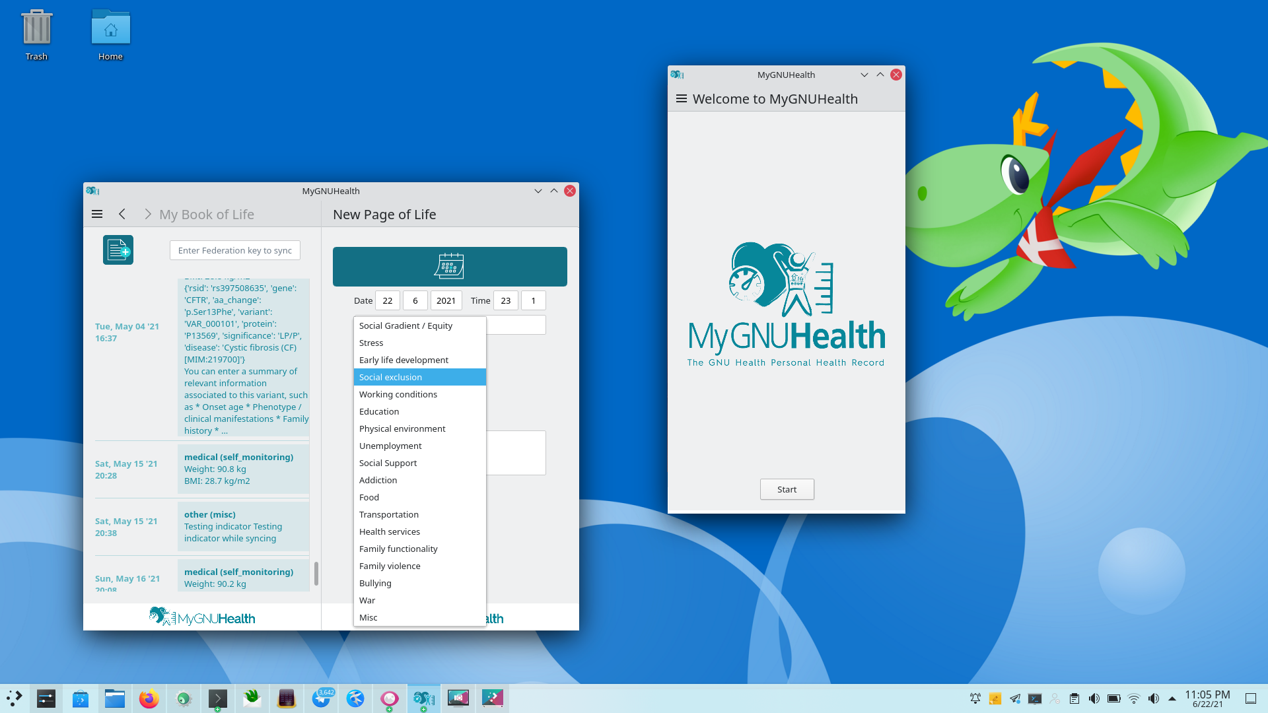
Task: Click the back arrow navigation icon
Action: [x=122, y=214]
